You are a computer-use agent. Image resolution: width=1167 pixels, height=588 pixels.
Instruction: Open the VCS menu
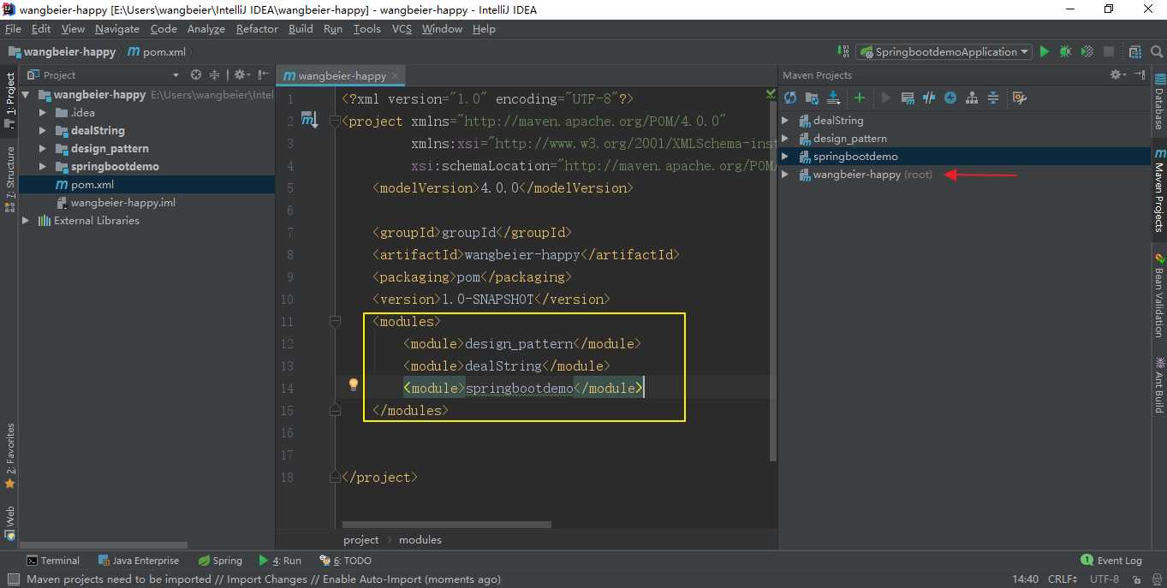click(402, 28)
